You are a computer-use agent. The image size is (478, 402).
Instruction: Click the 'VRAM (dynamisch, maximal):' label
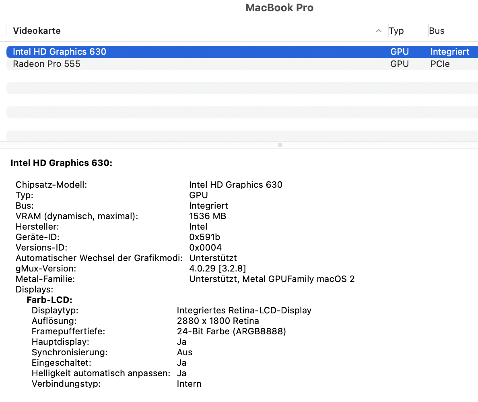pyautogui.click(x=77, y=216)
